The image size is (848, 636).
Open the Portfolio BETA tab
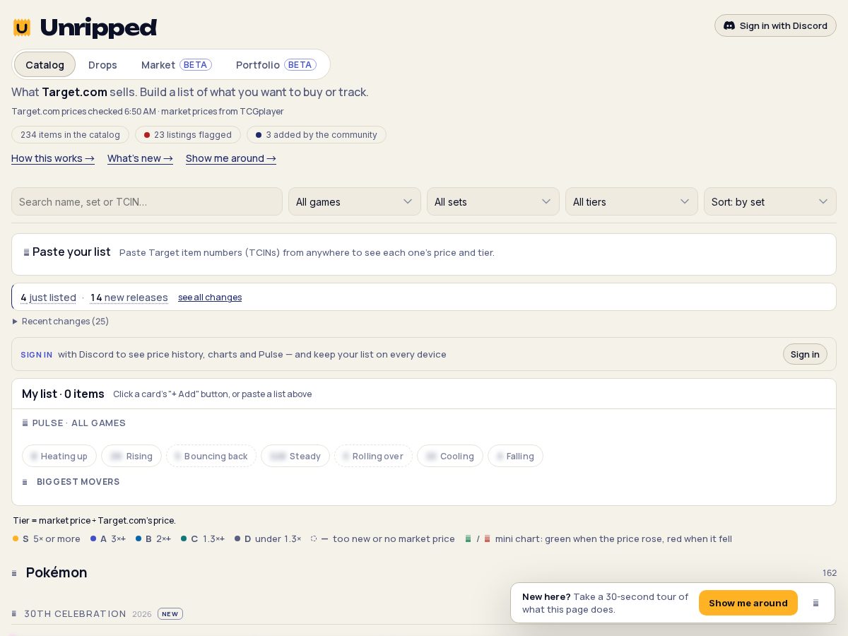(x=276, y=64)
